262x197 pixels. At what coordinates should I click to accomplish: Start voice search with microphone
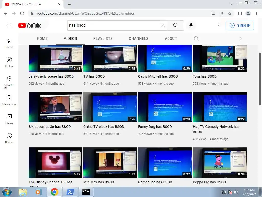(191, 25)
